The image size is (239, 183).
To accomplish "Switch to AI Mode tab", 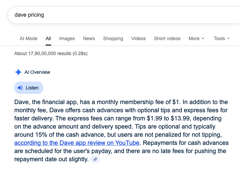I will [x=29, y=38].
